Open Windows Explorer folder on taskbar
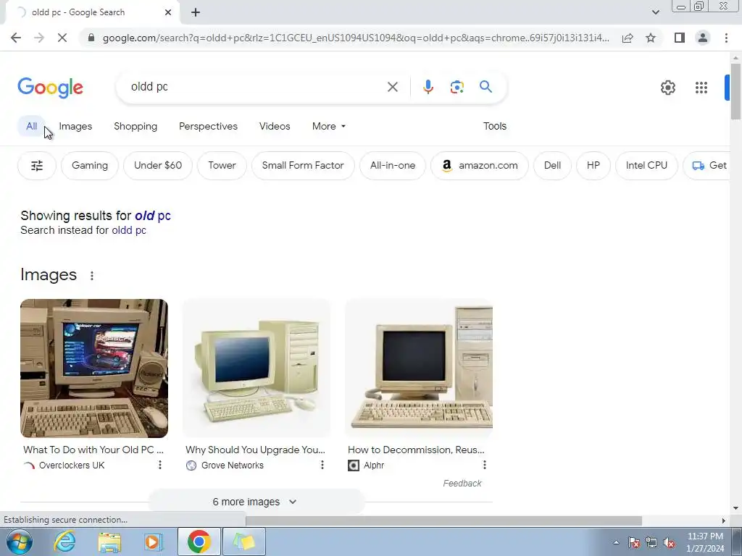 (x=109, y=542)
